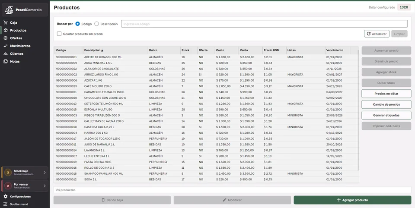The image size is (415, 208).
Task: Click the JABÓN DE TOCADOR 125 G row
Action: click(x=206, y=139)
